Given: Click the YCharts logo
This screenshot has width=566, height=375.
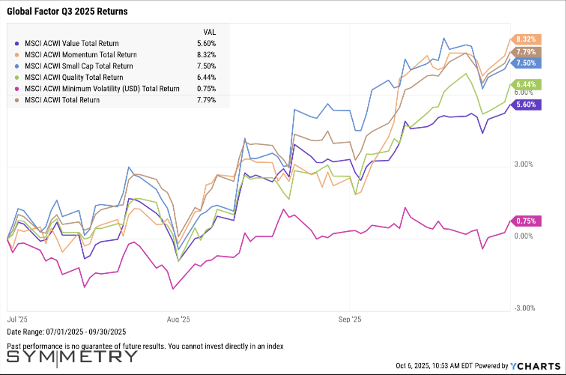Looking at the screenshot, I should (535, 366).
